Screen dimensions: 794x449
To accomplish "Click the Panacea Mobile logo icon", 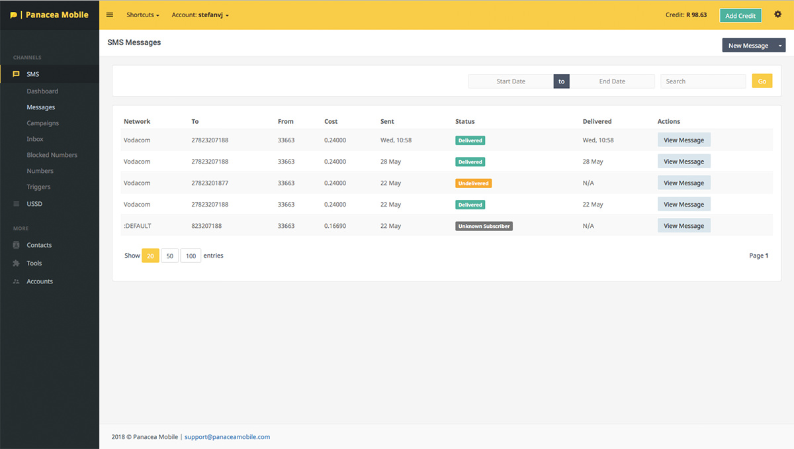I will [x=14, y=15].
